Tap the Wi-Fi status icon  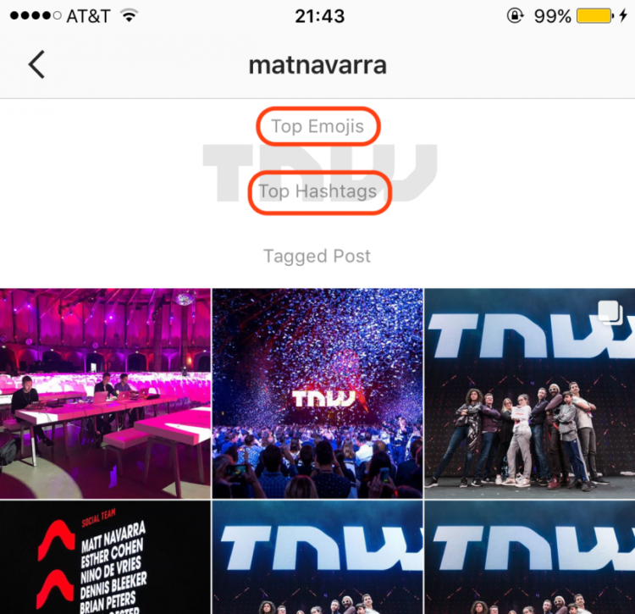tap(130, 16)
